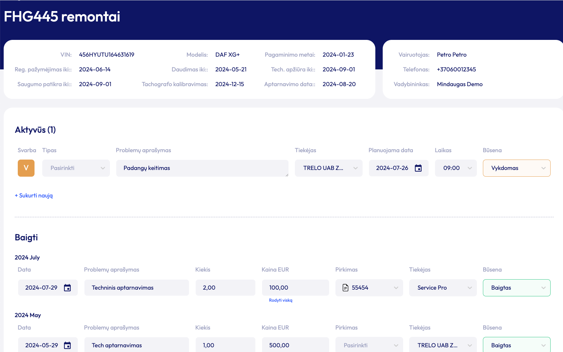Open calendar picker for planned date 2024-07-26
The width and height of the screenshot is (563, 352).
418,168
